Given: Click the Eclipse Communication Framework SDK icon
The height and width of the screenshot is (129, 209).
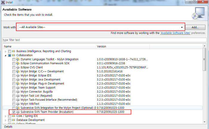Looking at the screenshot, I should click(x=18, y=63).
